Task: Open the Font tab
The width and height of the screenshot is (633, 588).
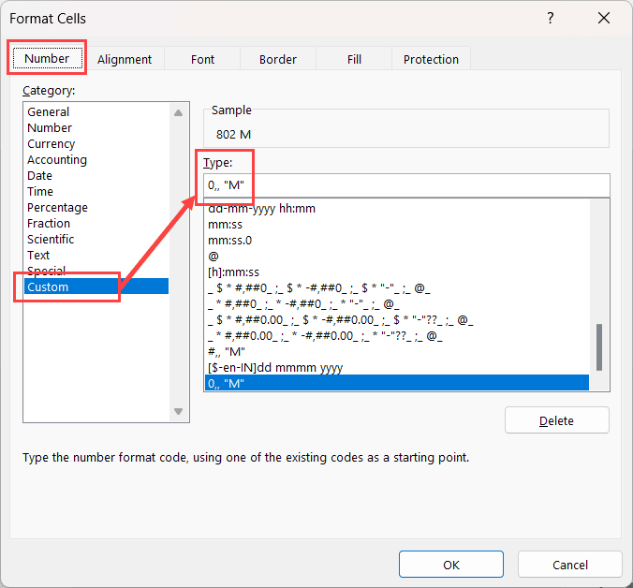Action: pos(202,59)
